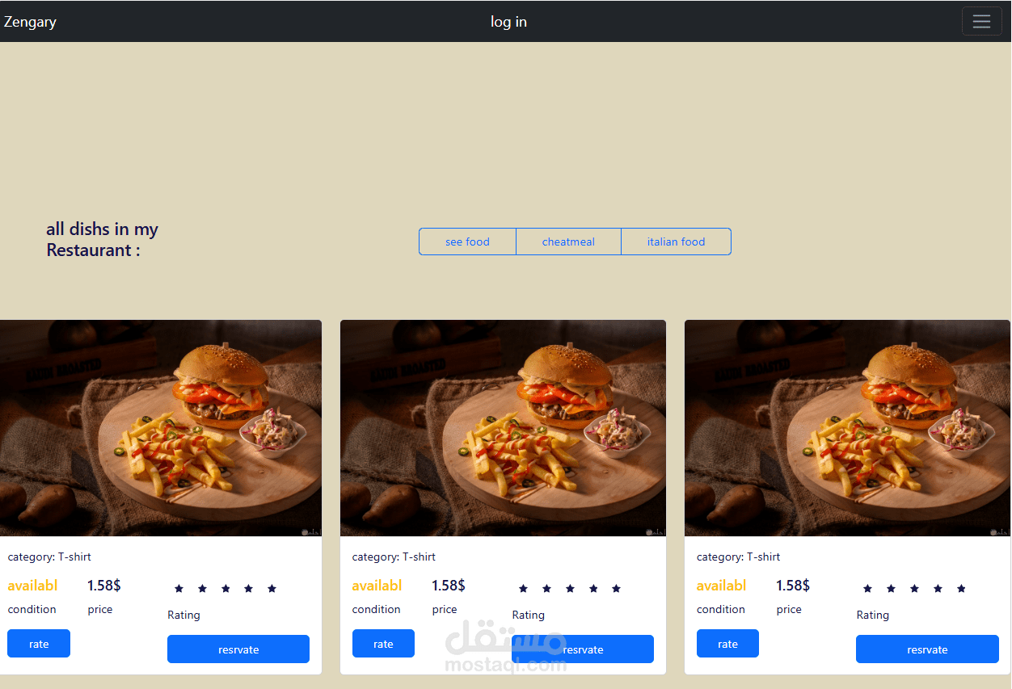Open the second card's burger image

(x=503, y=428)
